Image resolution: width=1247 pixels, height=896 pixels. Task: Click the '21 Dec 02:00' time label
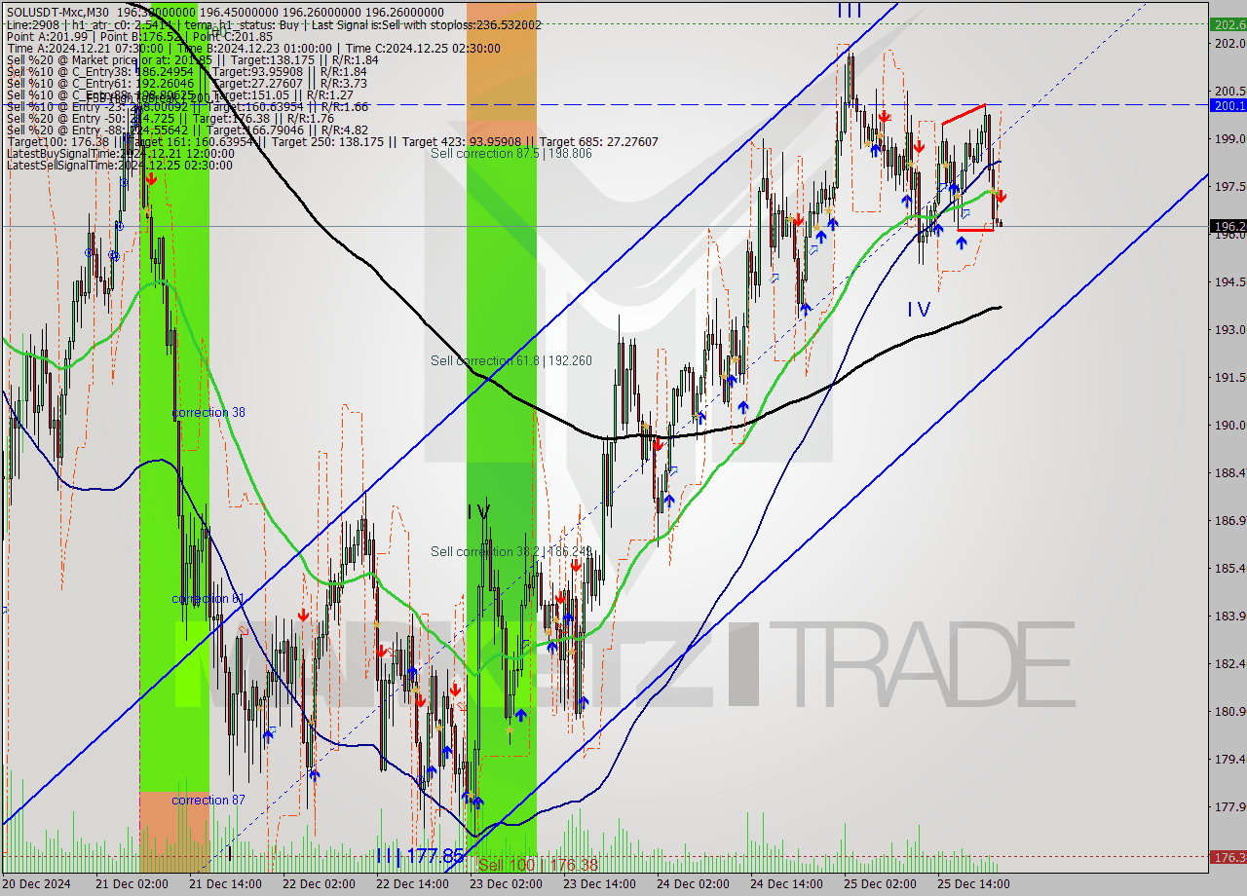point(132,884)
